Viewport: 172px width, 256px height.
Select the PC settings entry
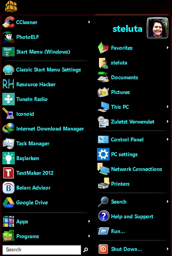133,154
